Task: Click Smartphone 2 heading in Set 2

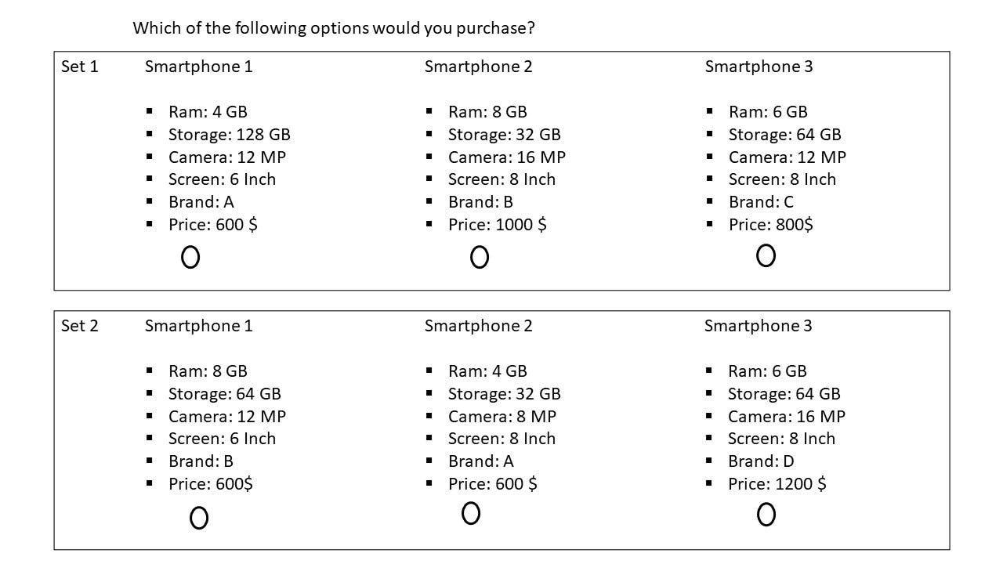Action: [478, 326]
